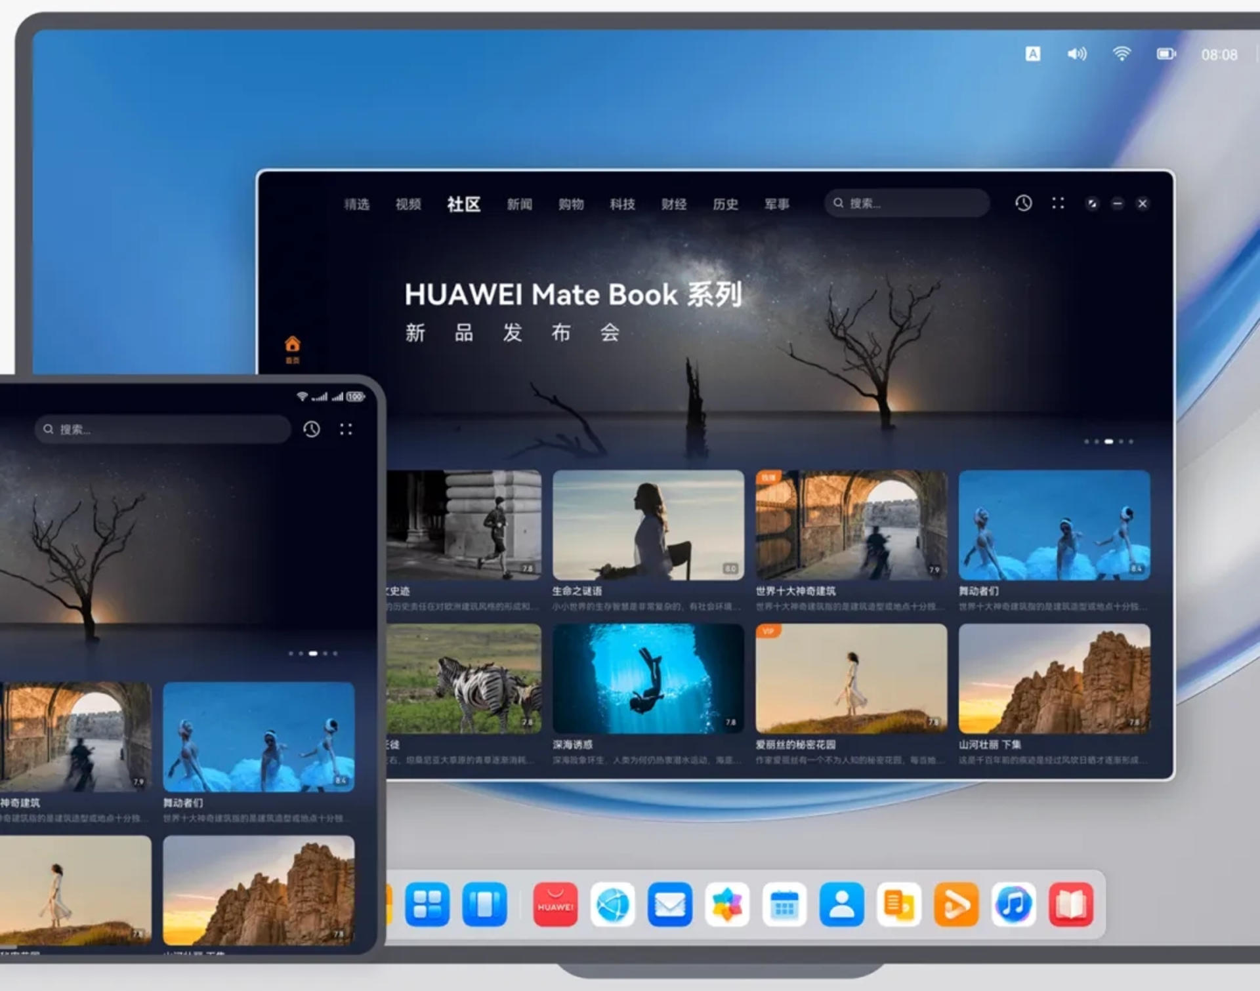Open the Mail app in the dock
This screenshot has width=1260, height=991.
pos(669,904)
